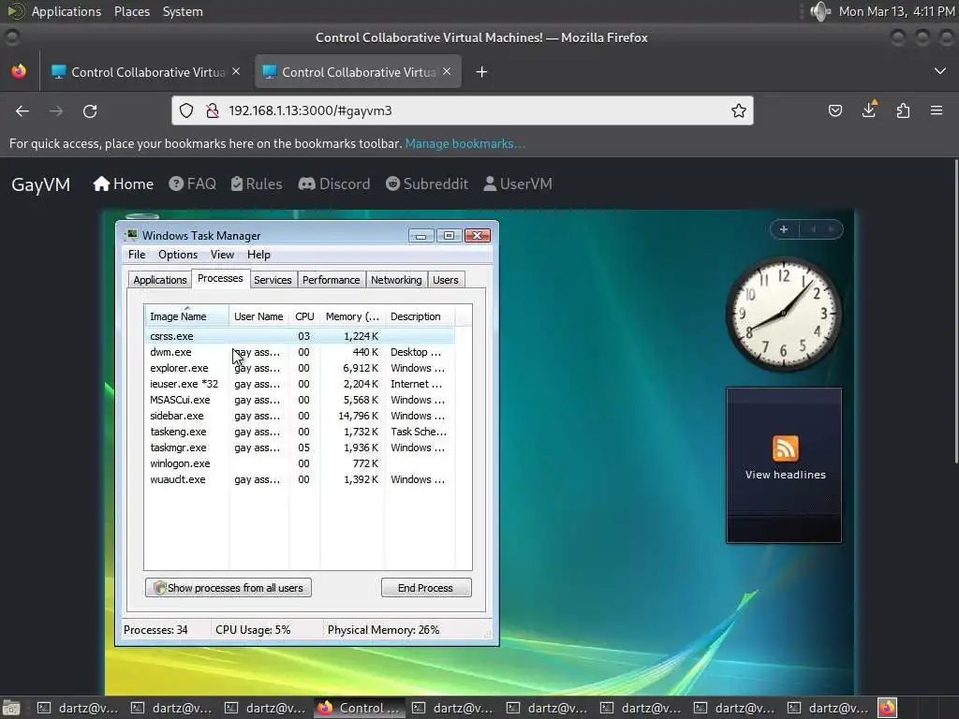
Task: Bookmark this page with star icon
Action: click(739, 110)
